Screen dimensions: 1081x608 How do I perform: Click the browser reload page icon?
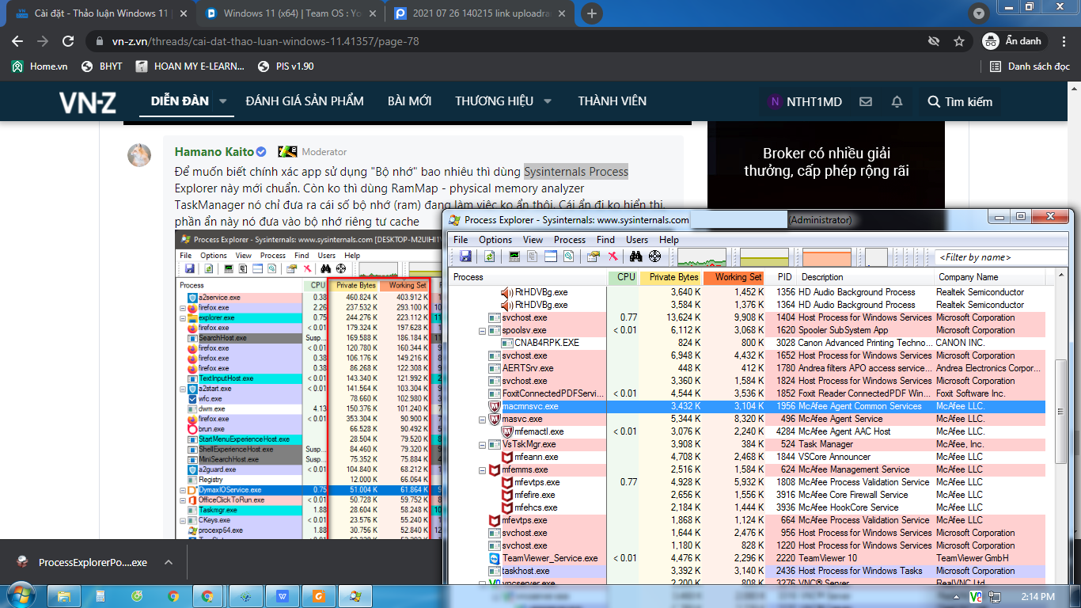tap(68, 41)
